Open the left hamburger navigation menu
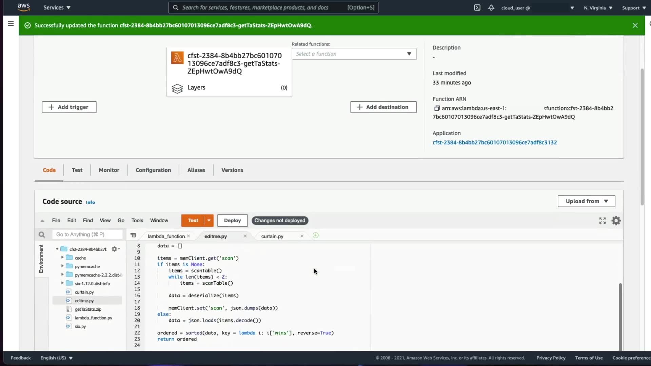 click(11, 23)
